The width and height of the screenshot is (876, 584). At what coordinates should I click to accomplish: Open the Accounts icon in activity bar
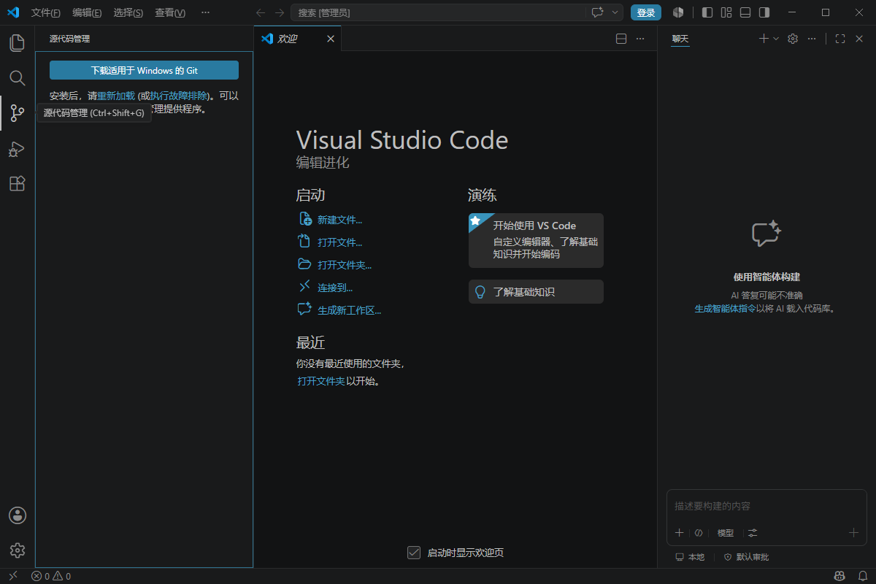[x=18, y=515]
